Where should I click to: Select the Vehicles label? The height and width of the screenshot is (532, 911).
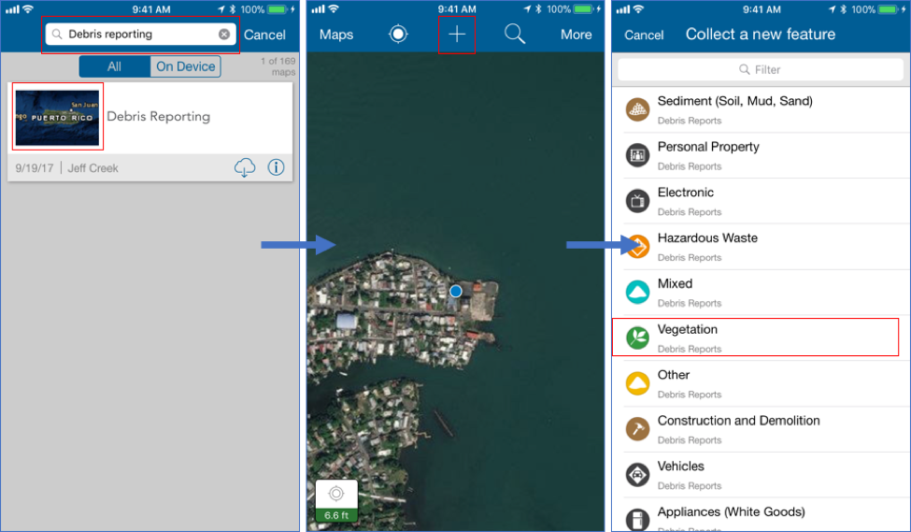point(680,467)
